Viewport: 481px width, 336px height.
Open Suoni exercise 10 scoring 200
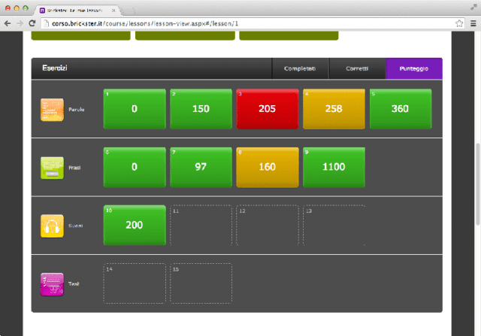click(x=134, y=226)
